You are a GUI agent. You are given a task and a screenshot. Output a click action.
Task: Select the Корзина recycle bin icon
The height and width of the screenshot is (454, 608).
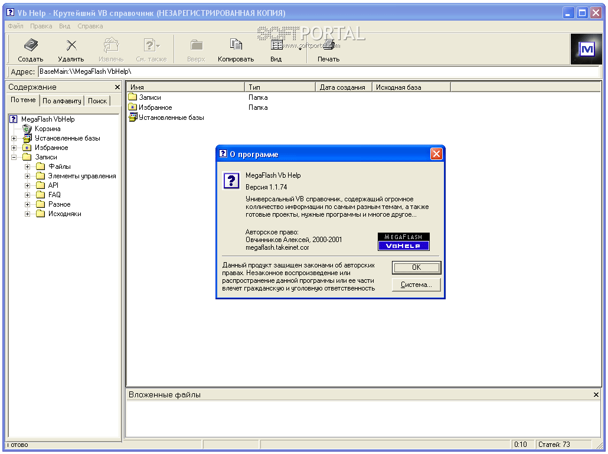tap(27, 129)
